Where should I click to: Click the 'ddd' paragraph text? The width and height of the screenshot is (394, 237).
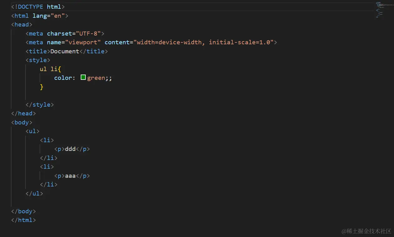click(x=70, y=149)
